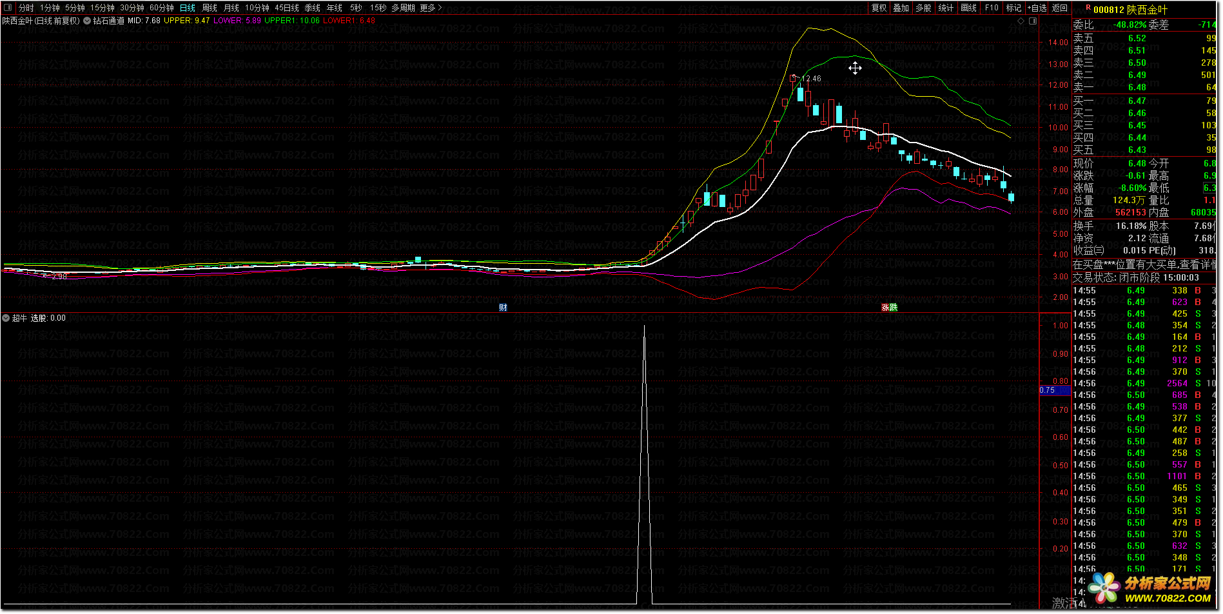Click the 卖一 6.48 order row
Screen dimensions: 1223x614
pos(1144,87)
